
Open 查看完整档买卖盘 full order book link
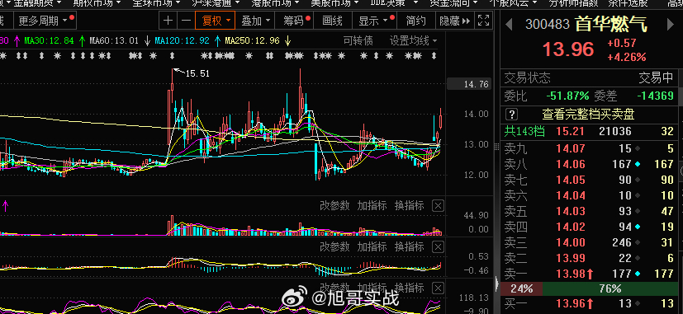point(588,115)
